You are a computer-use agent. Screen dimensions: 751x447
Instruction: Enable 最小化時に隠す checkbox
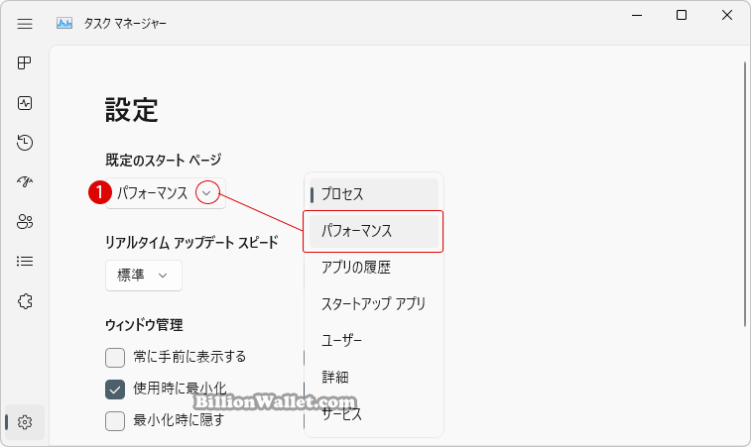coord(115,421)
